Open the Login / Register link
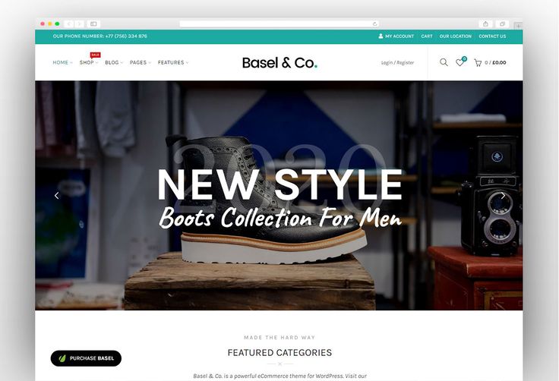559x381 pixels. [397, 63]
